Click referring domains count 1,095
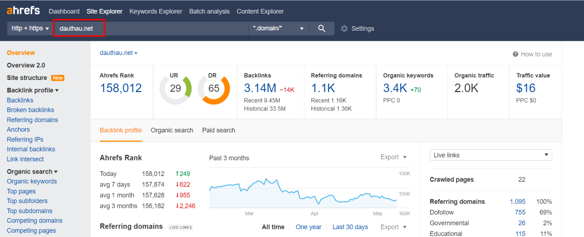Viewport: 584px width, 237px height. (517, 202)
